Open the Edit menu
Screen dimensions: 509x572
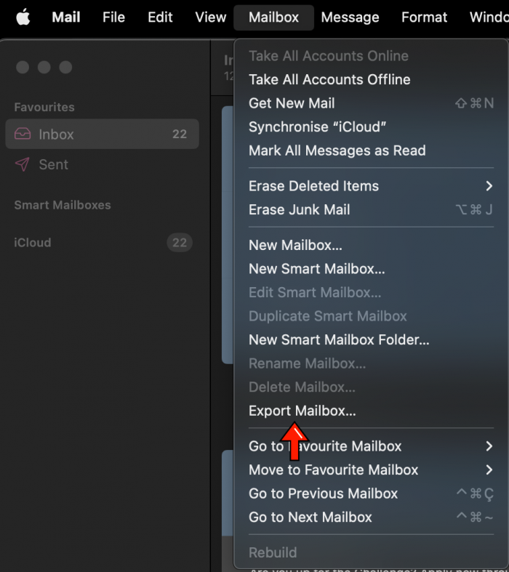click(x=160, y=17)
